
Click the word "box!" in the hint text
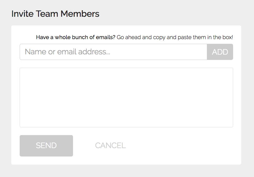(227, 38)
